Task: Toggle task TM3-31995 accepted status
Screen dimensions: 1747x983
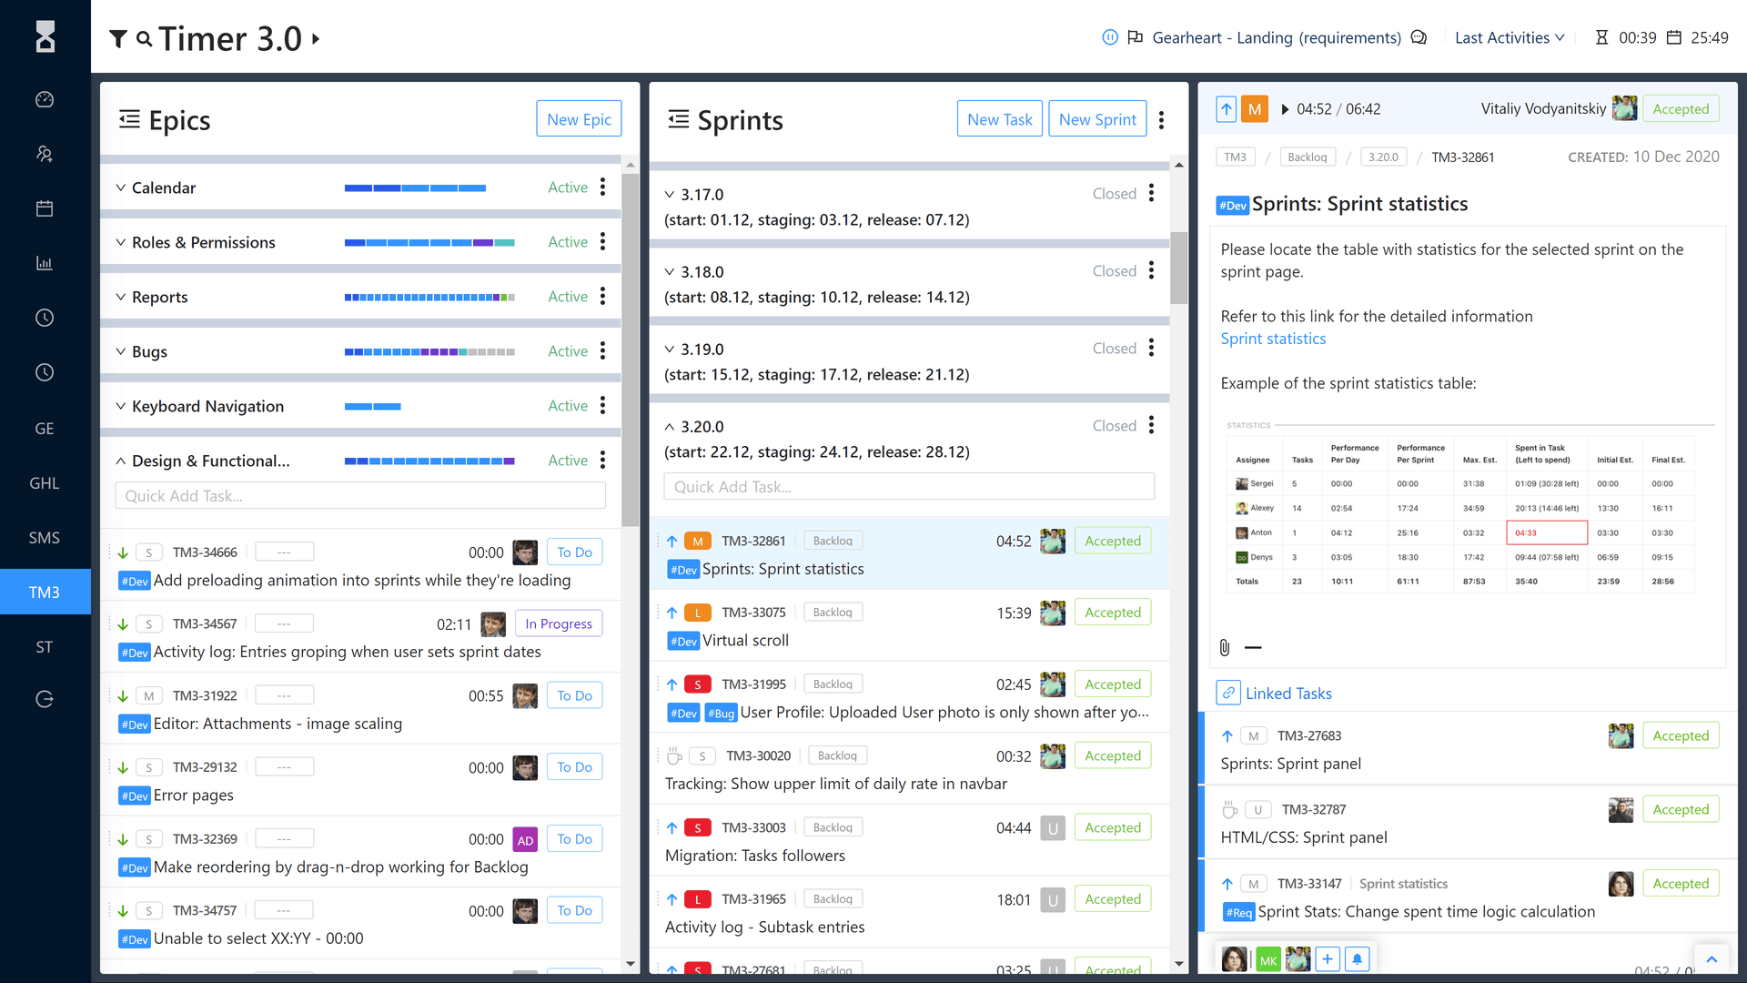Action: [x=1111, y=683]
